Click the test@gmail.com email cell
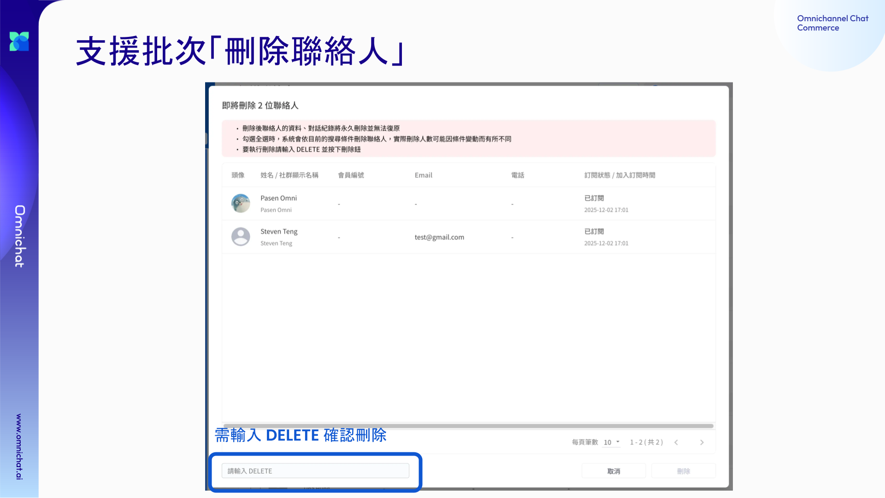 (x=439, y=237)
